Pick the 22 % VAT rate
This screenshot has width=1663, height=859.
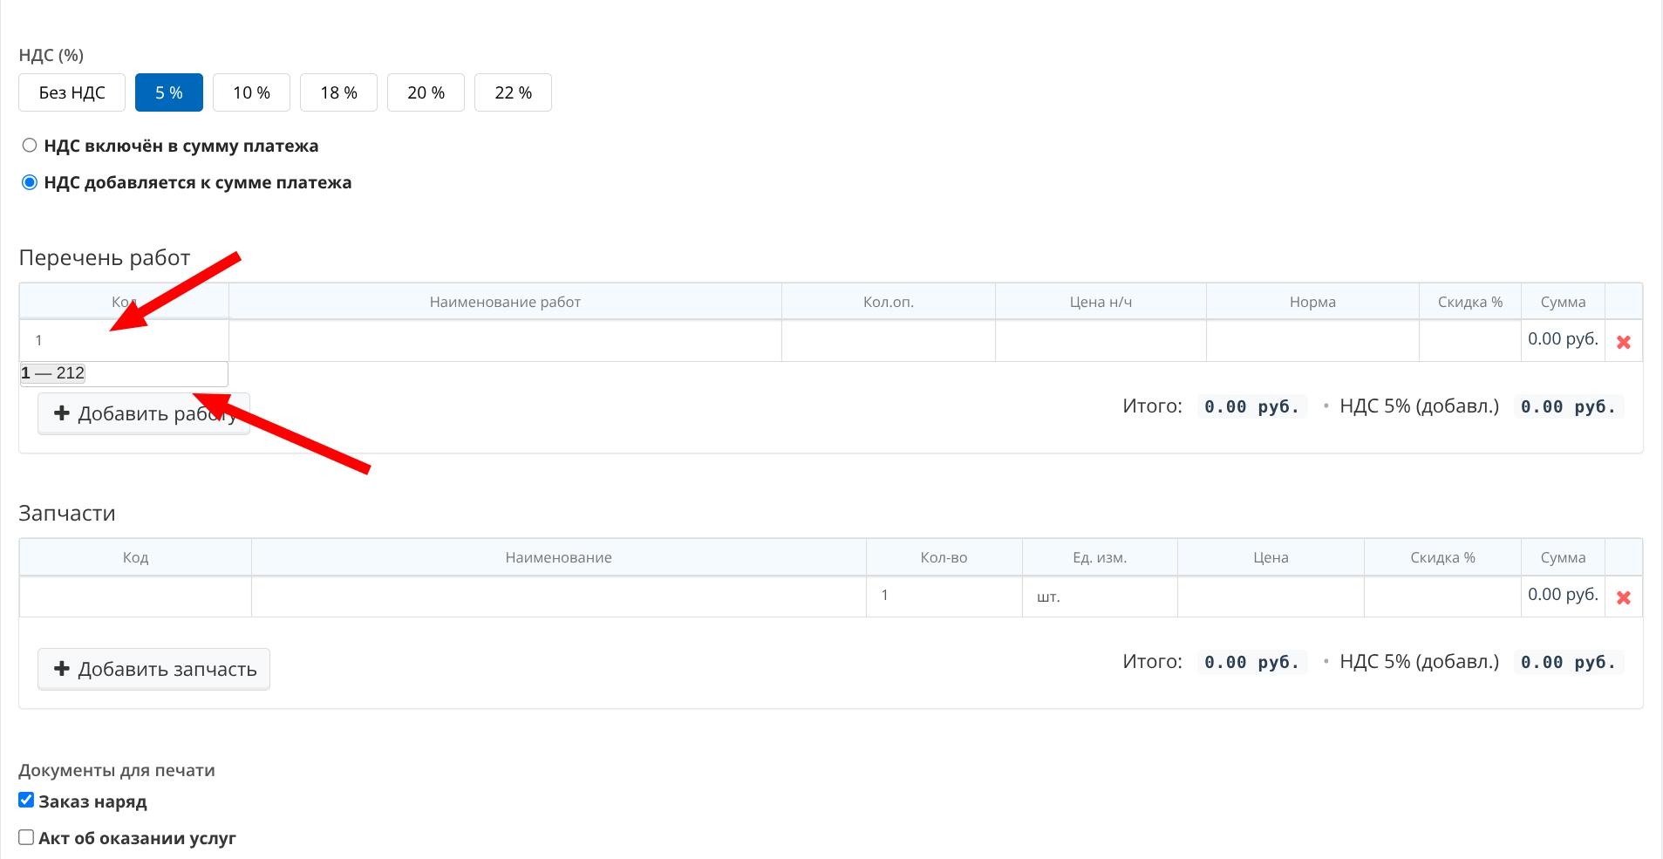click(x=513, y=92)
